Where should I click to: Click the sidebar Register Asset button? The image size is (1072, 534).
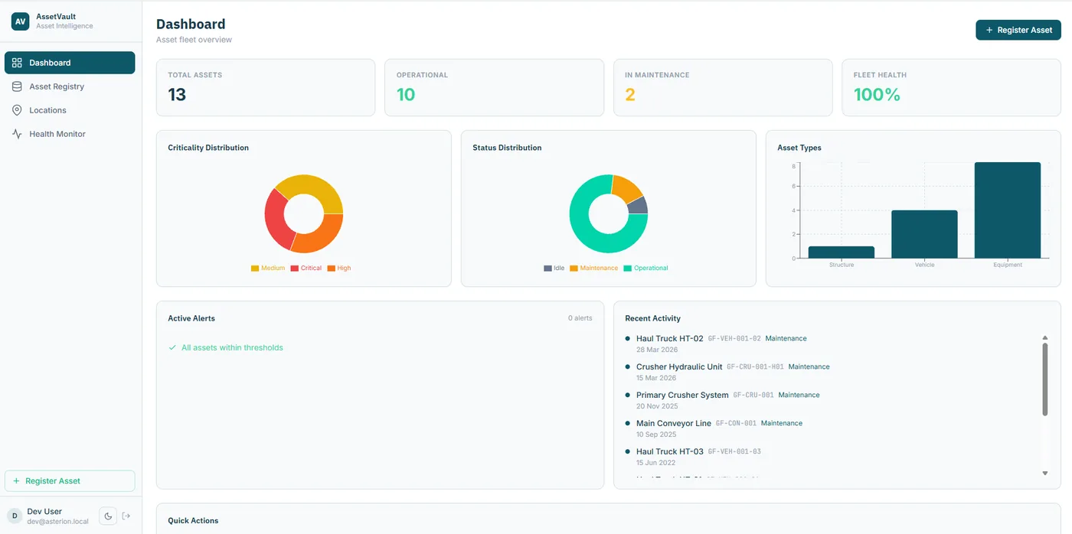(70, 481)
